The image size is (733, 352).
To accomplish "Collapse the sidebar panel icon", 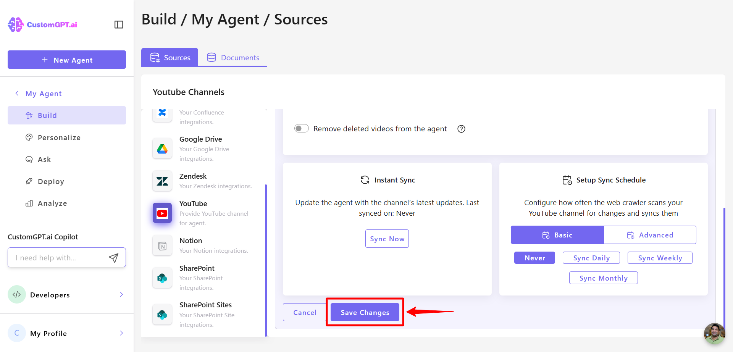I will coord(119,25).
